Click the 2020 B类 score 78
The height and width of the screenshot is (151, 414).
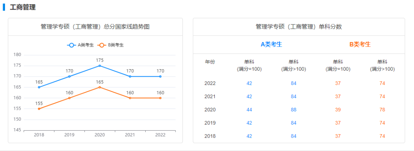[x=382, y=110]
